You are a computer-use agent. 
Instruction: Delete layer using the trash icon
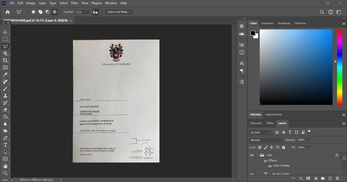(x=337, y=178)
